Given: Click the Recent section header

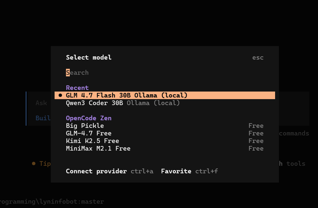Looking at the screenshot, I should (x=77, y=88).
